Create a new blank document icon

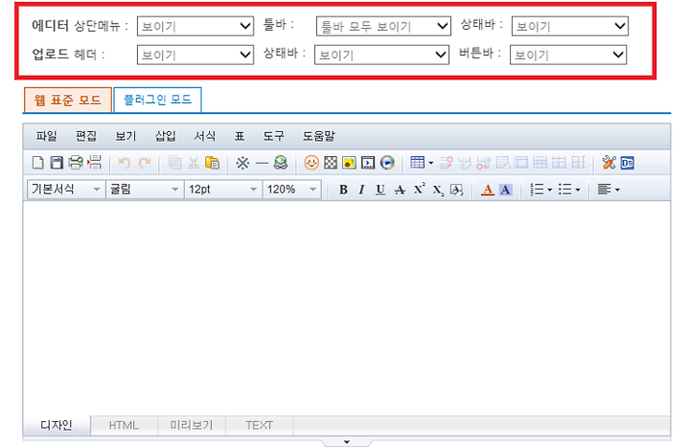pos(38,163)
